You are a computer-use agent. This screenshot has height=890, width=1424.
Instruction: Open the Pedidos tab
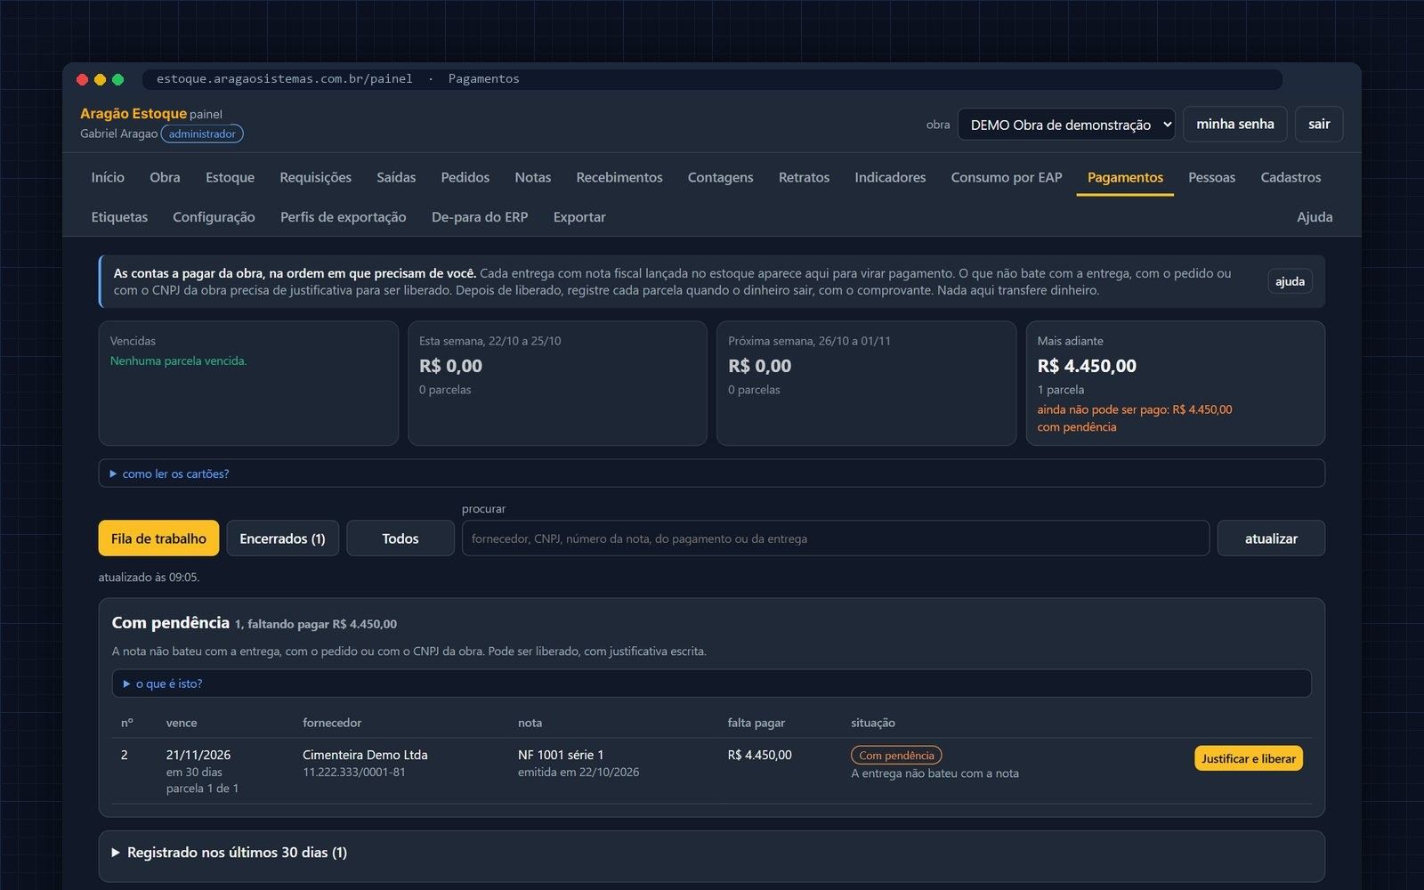[x=465, y=177]
